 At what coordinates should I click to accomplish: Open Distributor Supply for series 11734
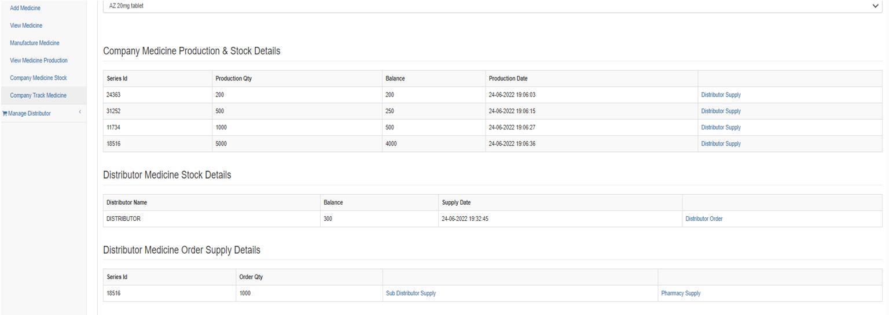[x=721, y=127]
